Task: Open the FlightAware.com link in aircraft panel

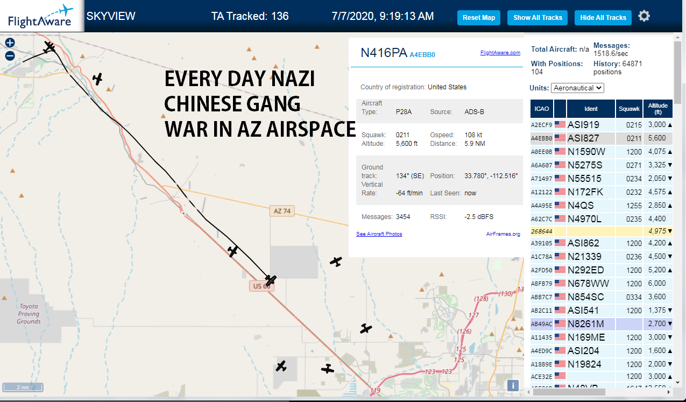Action: pyautogui.click(x=500, y=53)
